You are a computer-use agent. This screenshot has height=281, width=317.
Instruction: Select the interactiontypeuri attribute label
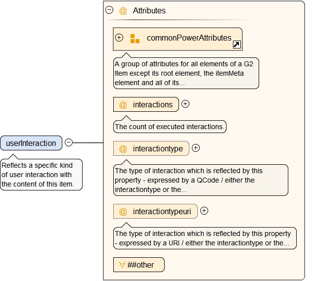[x=162, y=211]
